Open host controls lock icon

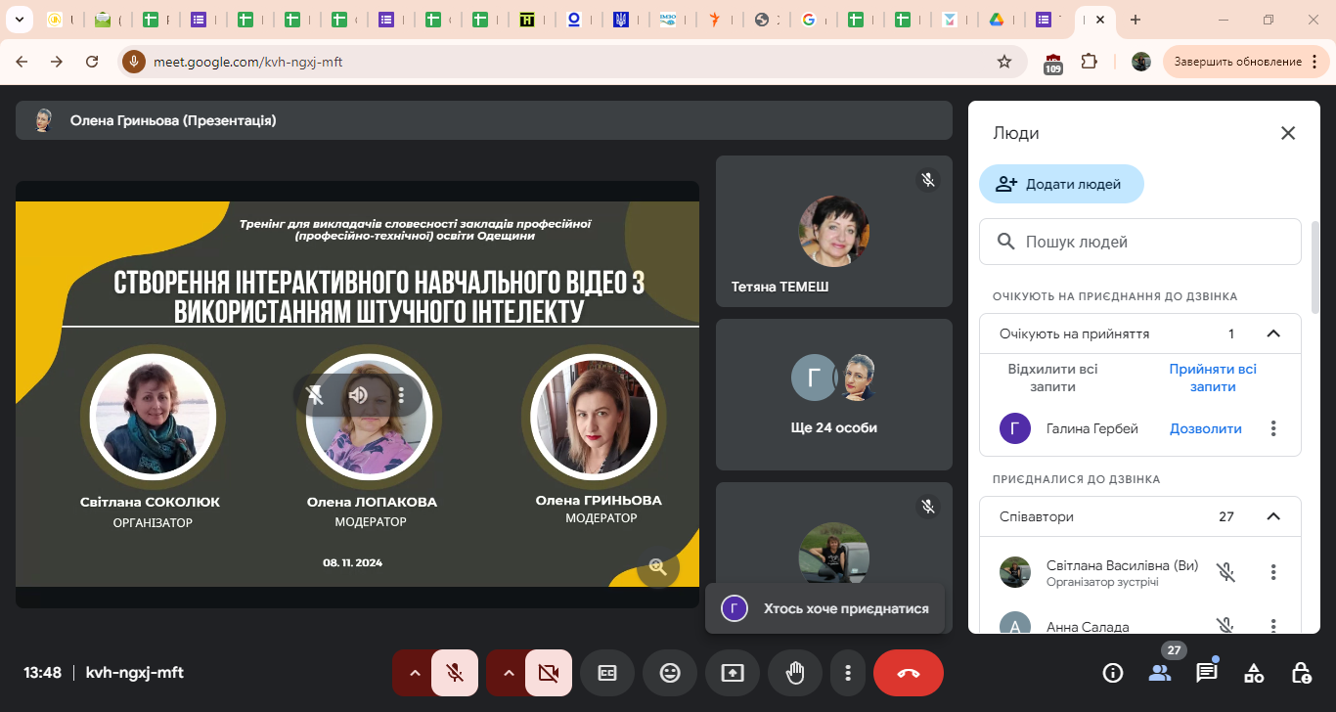click(x=1301, y=673)
